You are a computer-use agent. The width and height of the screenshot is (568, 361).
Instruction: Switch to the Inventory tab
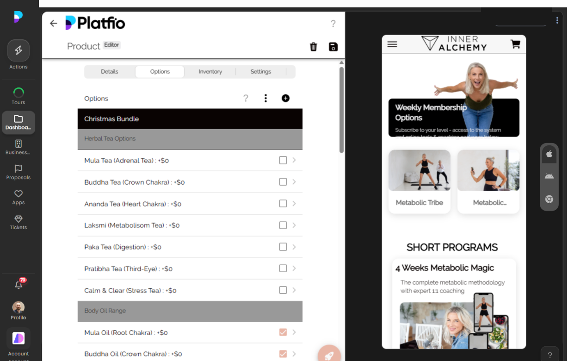pos(210,71)
